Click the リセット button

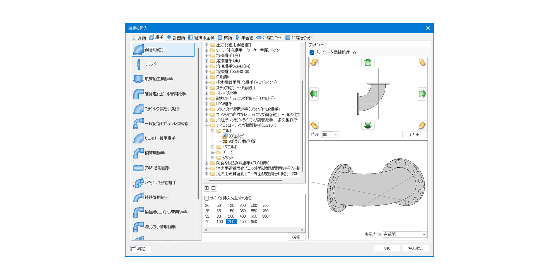click(x=414, y=134)
